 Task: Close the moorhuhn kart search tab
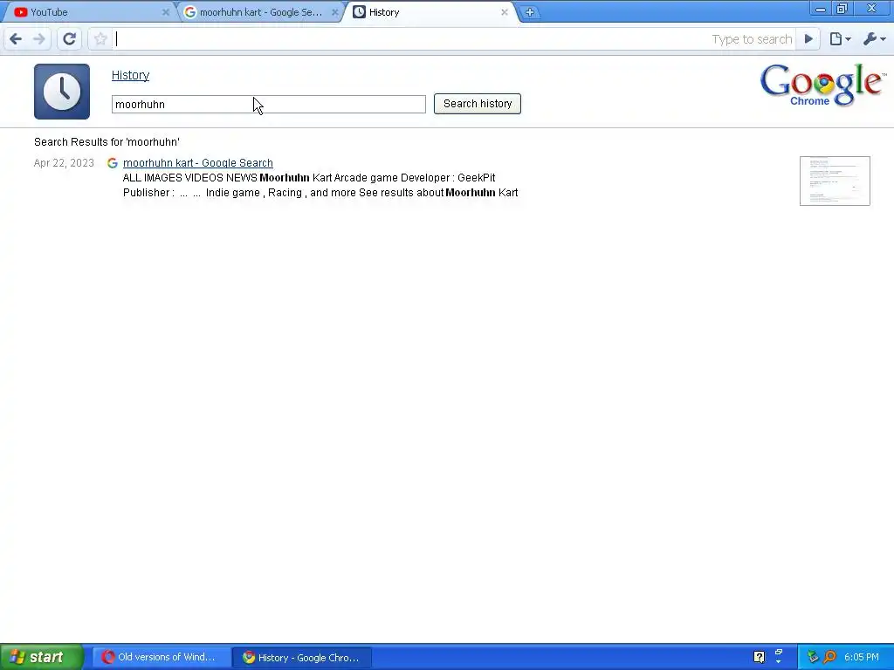click(x=334, y=12)
